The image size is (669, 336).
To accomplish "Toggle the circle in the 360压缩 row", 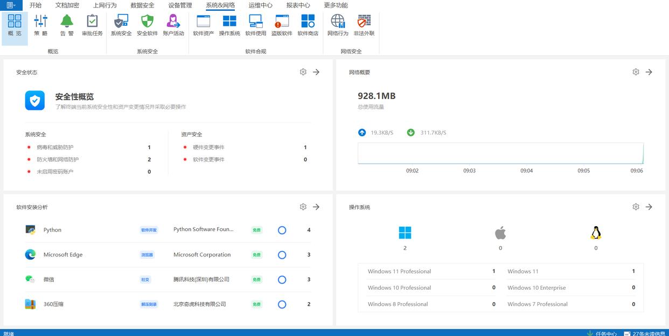I will click(282, 304).
